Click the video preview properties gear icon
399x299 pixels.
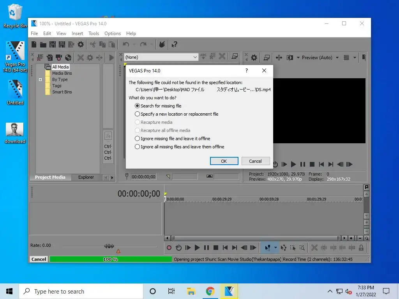pos(254,58)
